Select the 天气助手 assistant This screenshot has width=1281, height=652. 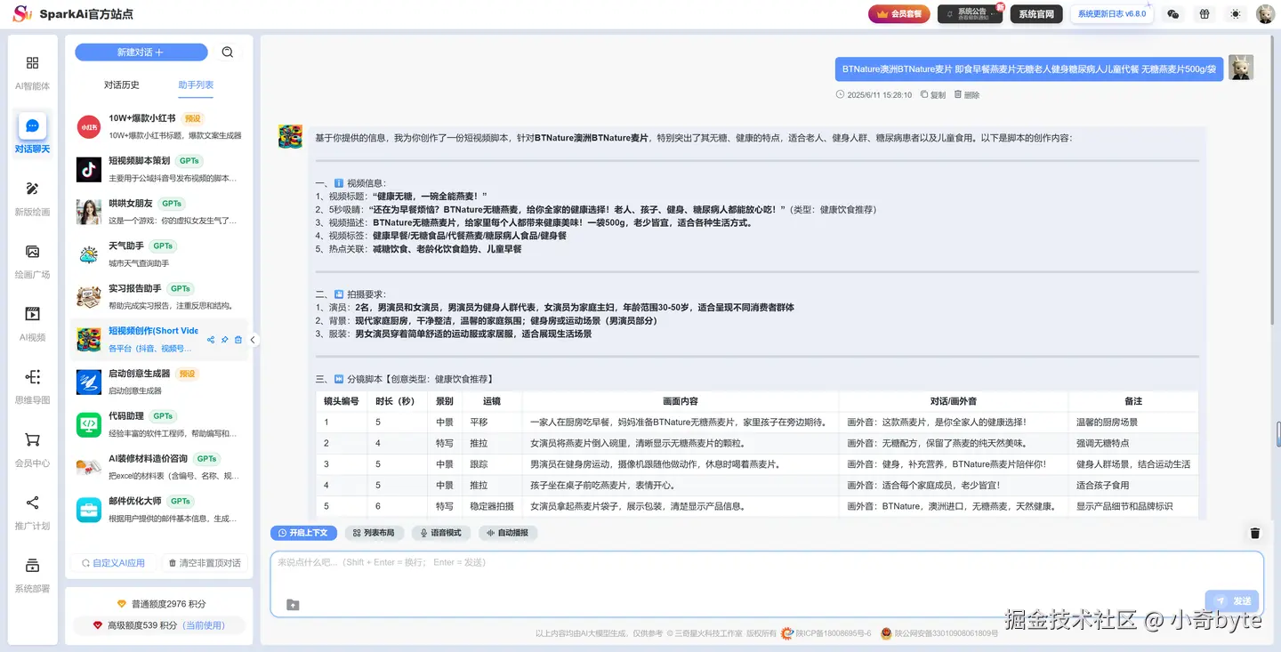tap(159, 254)
